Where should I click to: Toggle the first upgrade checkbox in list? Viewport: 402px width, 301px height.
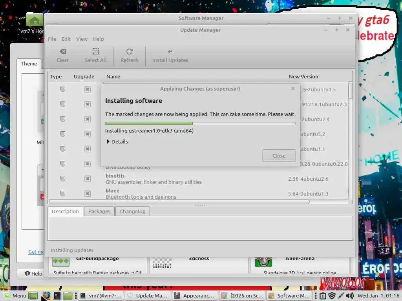tap(88, 89)
